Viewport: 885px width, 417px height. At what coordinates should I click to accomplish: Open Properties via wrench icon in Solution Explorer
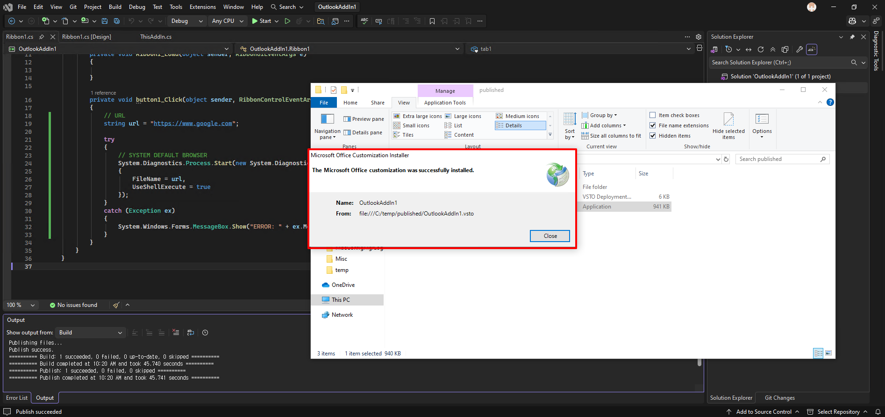[x=799, y=49]
